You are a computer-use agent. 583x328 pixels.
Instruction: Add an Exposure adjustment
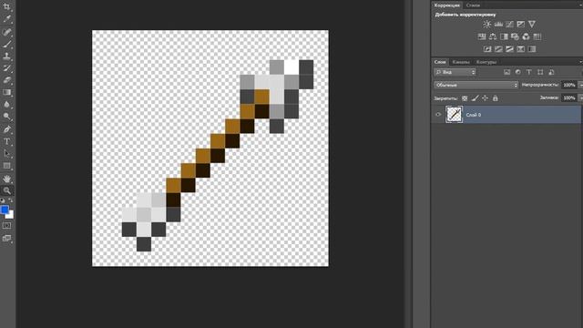[520, 25]
